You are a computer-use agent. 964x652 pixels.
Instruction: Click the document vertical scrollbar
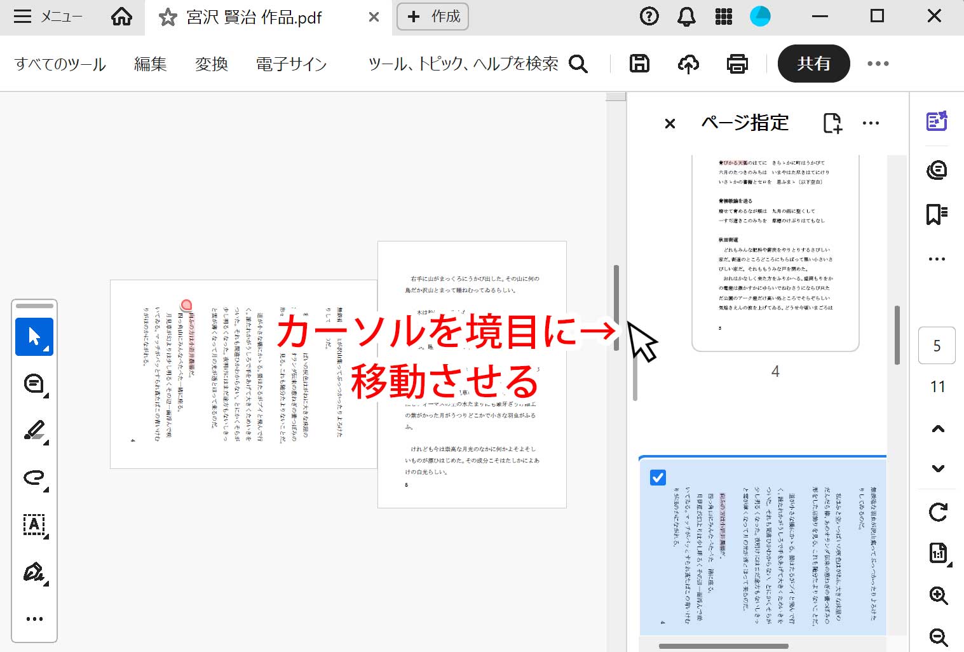(x=616, y=308)
